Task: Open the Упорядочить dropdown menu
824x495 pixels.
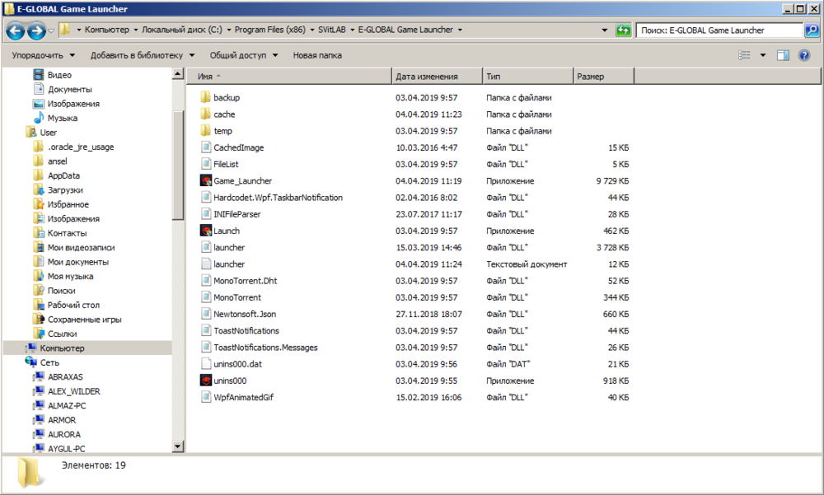Action: [43, 55]
